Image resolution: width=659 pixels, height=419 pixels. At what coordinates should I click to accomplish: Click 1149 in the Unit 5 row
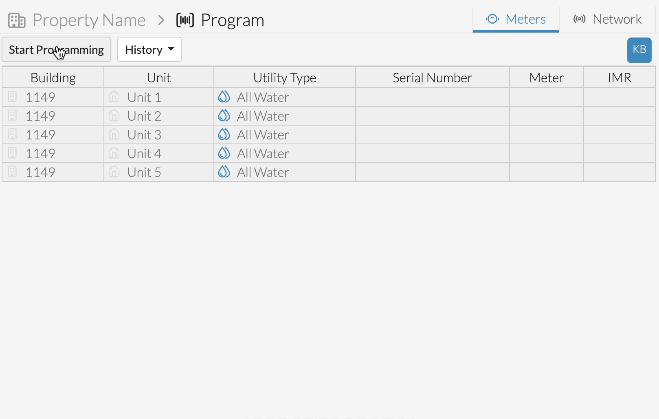click(40, 172)
